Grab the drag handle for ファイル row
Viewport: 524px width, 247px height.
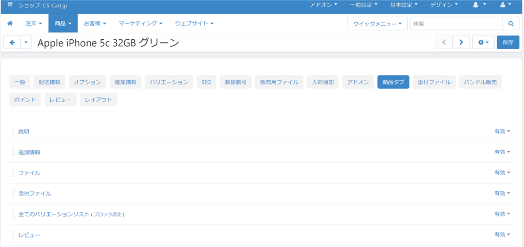[x=14, y=173]
